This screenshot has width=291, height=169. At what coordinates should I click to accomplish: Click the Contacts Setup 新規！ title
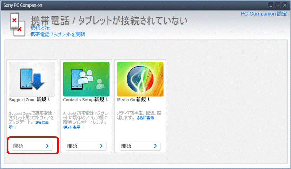pos(86,100)
